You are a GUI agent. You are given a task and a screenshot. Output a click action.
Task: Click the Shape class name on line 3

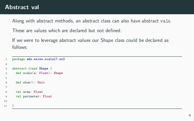[44, 69]
